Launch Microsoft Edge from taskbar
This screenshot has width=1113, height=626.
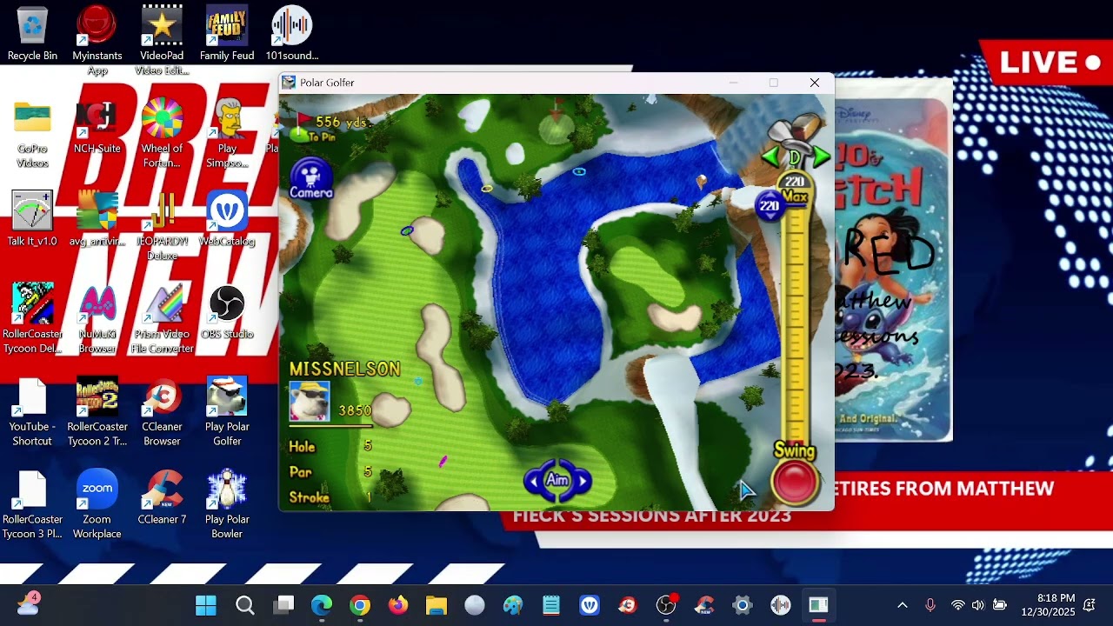pyautogui.click(x=322, y=605)
